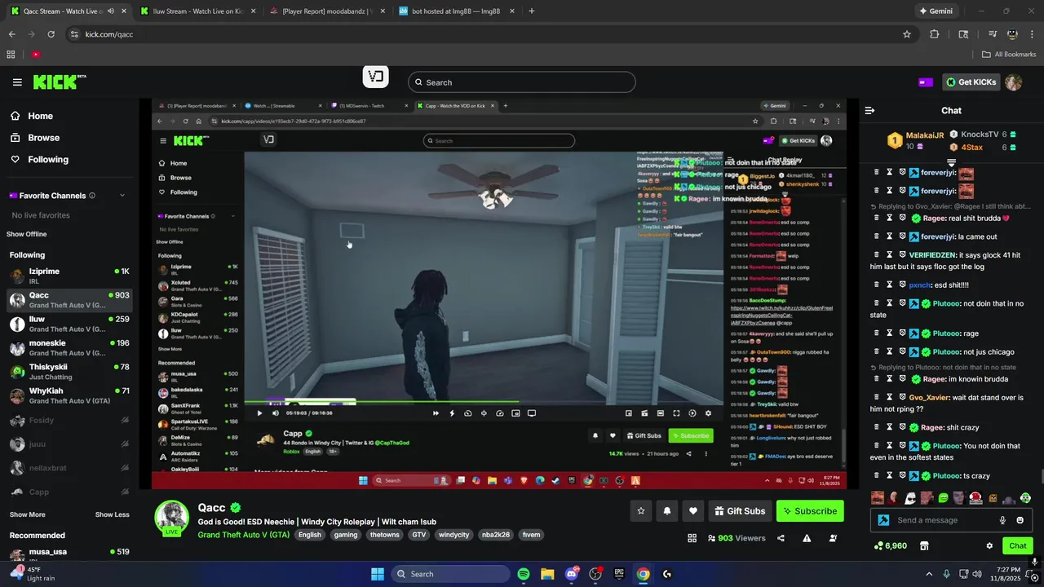
Task: Click the 6,960 channel points balance
Action: coord(890,545)
